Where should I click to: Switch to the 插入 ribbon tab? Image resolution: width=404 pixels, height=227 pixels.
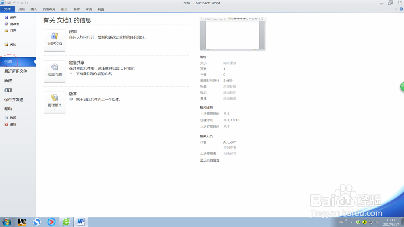click(34, 9)
